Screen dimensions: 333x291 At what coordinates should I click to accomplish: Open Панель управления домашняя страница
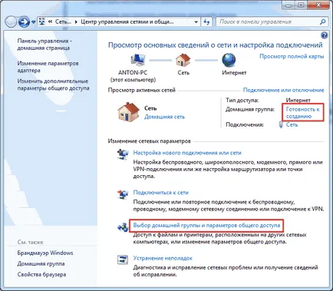pos(45,45)
